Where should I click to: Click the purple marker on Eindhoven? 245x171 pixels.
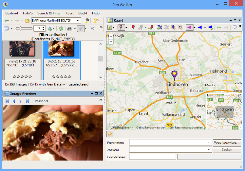[174, 75]
